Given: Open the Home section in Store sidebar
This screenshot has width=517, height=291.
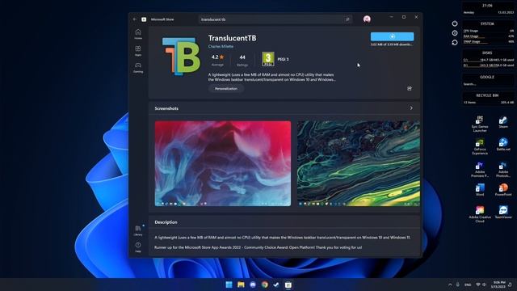Looking at the screenshot, I should tap(138, 34).
